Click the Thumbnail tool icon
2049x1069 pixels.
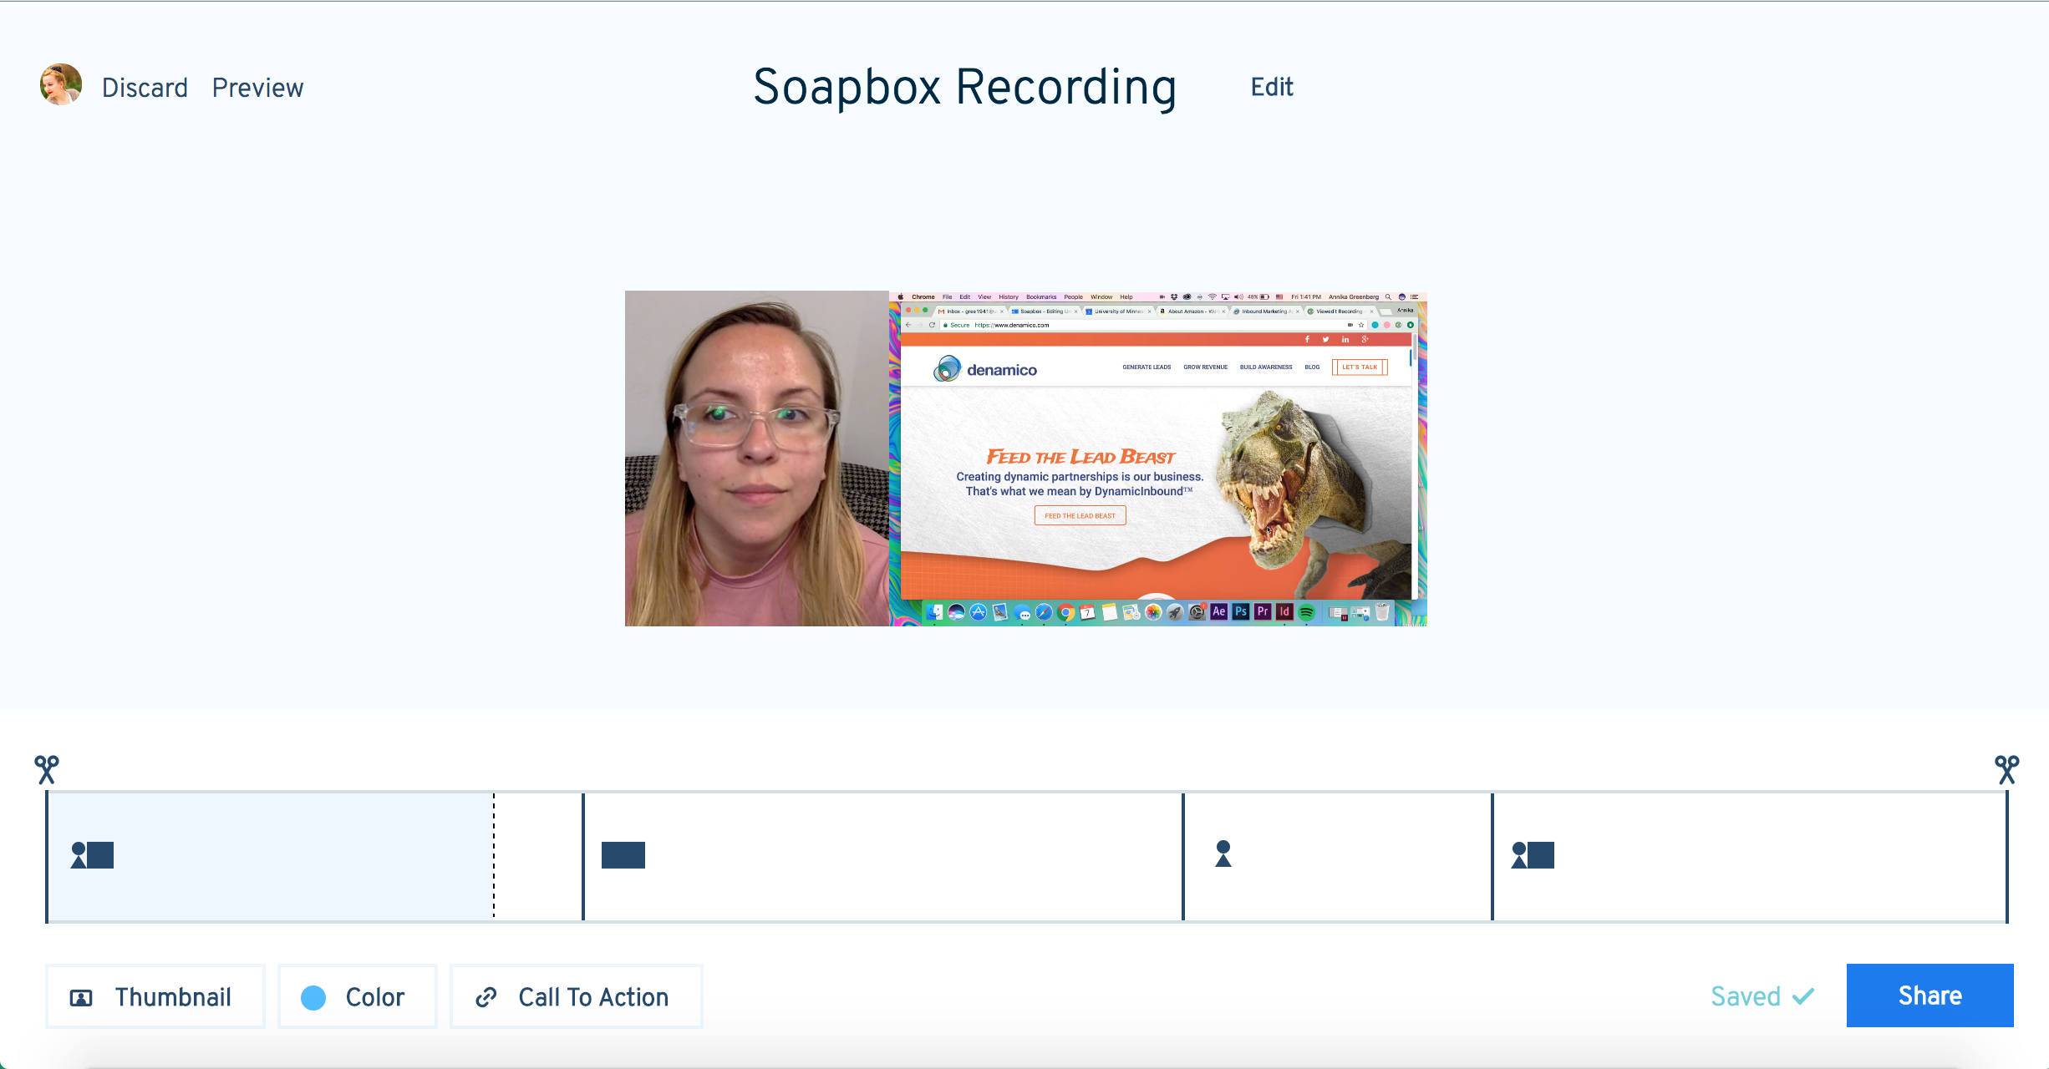[x=81, y=997]
